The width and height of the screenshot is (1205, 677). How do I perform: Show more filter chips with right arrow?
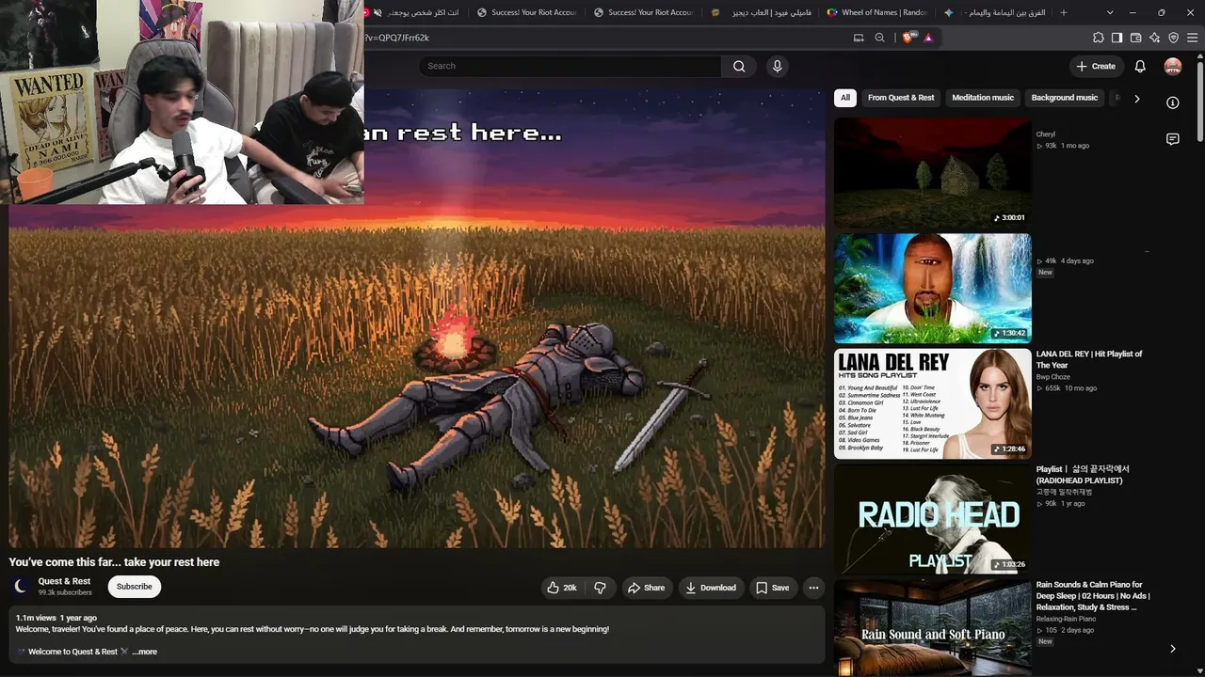click(x=1136, y=98)
